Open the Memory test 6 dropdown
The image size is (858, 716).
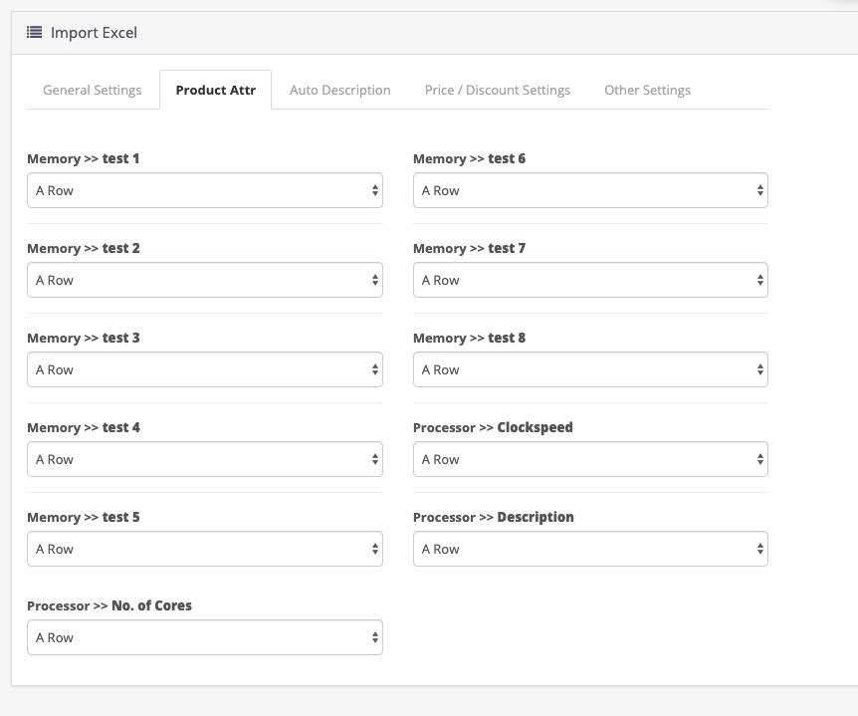590,190
